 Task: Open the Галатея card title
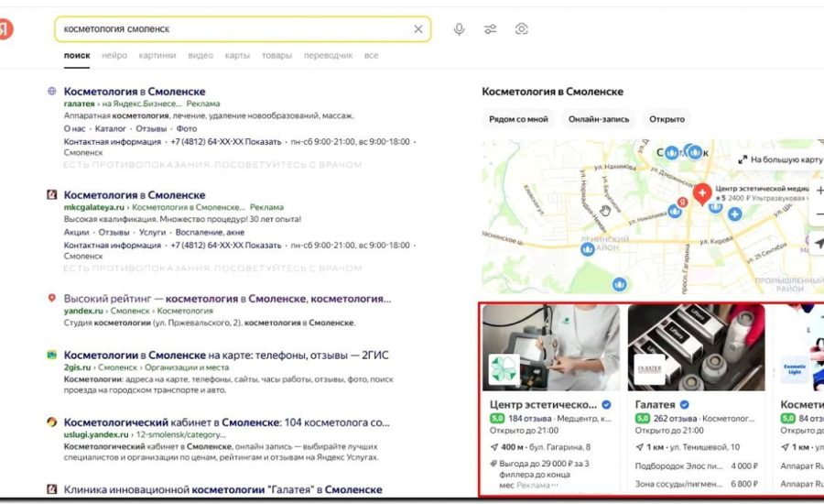pyautogui.click(x=655, y=404)
